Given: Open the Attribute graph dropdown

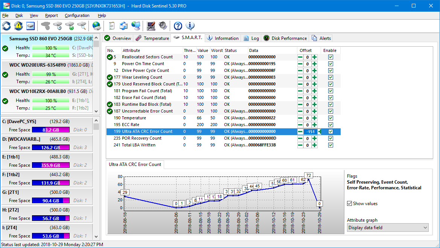Looking at the screenshot, I should click(388, 228).
